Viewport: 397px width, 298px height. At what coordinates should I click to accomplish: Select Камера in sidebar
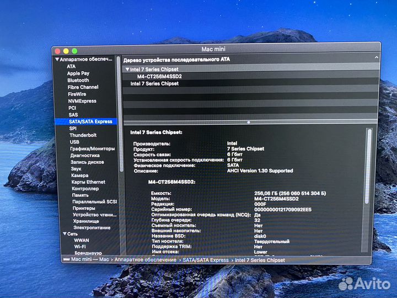coord(79,175)
